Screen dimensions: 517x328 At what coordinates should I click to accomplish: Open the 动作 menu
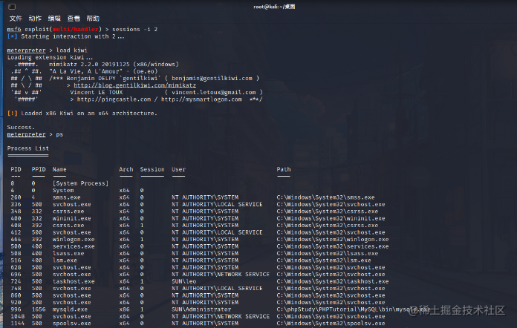coord(35,19)
